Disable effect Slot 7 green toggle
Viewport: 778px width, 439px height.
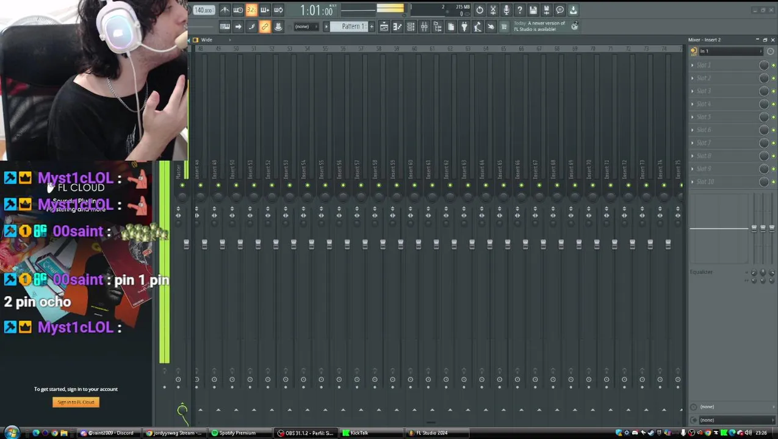point(774,143)
